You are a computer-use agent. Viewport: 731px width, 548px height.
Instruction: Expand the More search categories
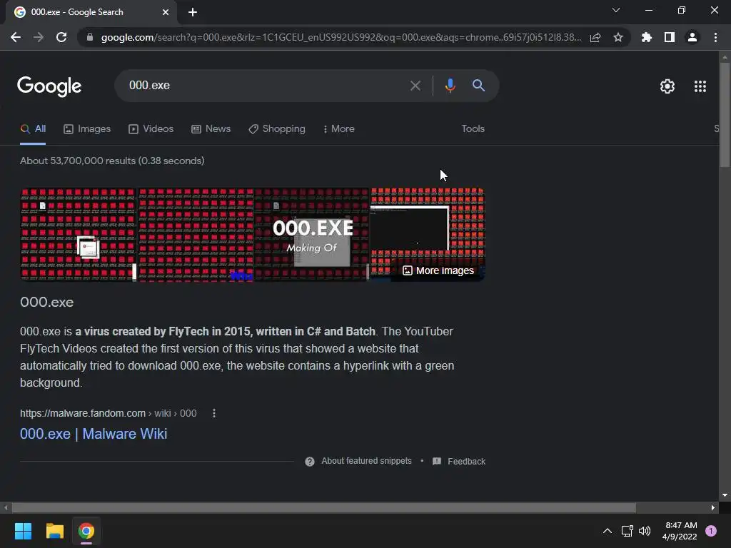point(339,129)
